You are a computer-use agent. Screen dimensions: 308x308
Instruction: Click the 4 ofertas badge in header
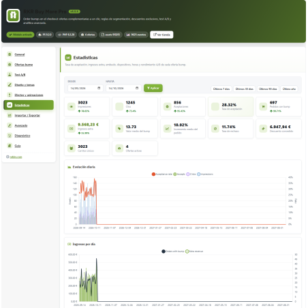point(88,35)
